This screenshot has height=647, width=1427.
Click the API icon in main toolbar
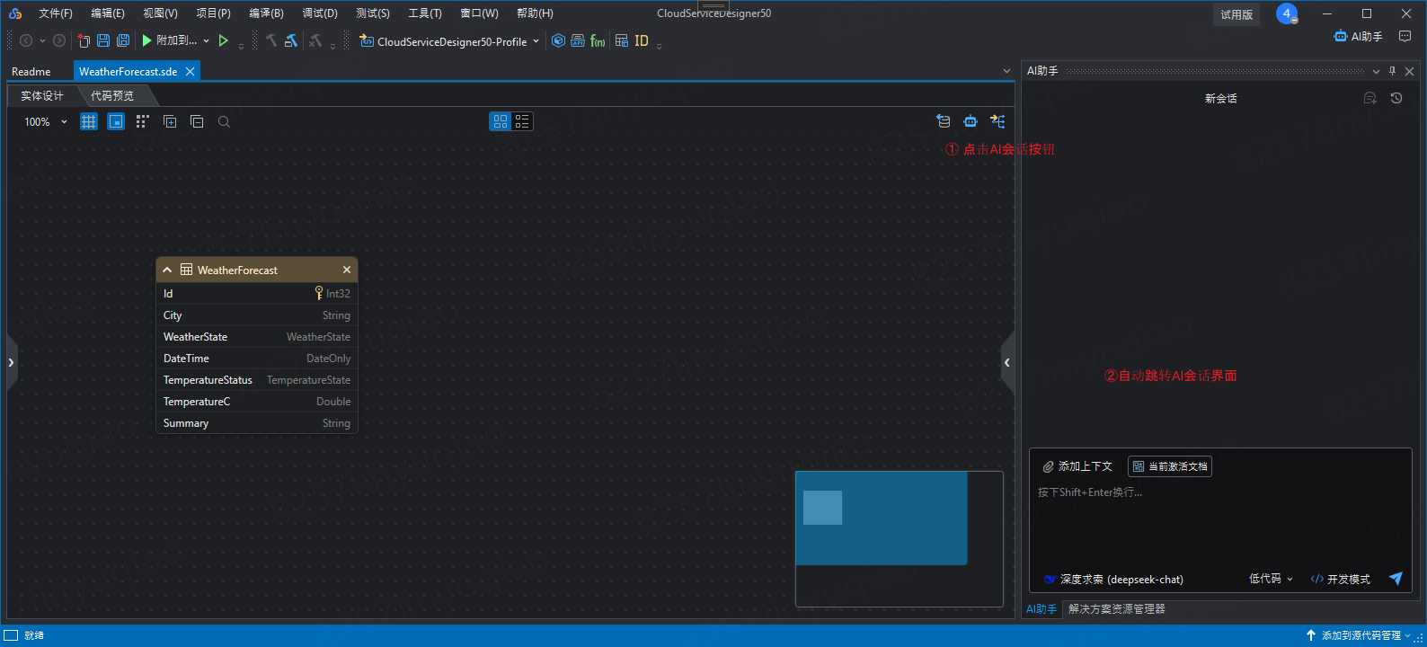pyautogui.click(x=578, y=40)
